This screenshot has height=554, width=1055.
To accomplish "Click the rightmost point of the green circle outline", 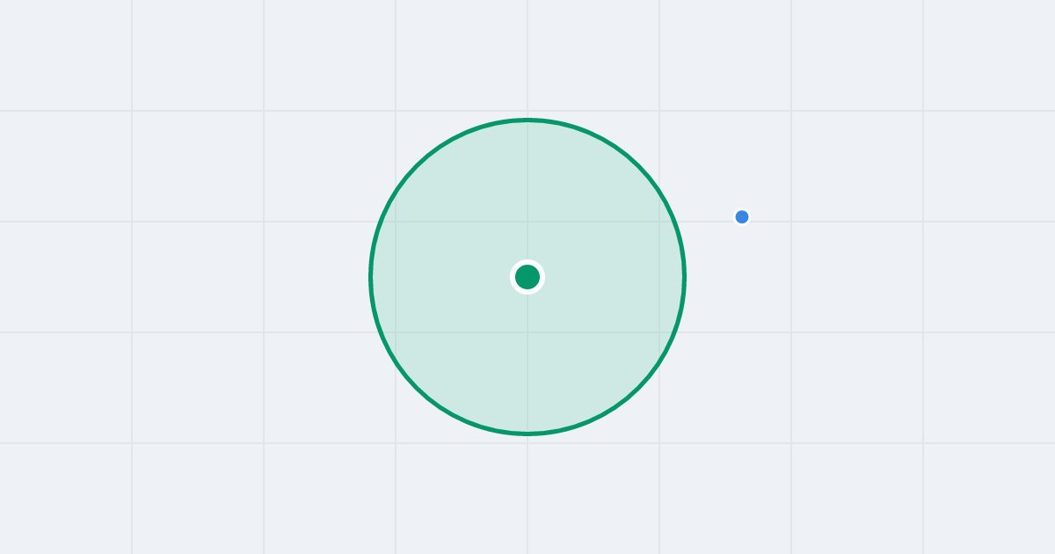I will click(x=684, y=277).
